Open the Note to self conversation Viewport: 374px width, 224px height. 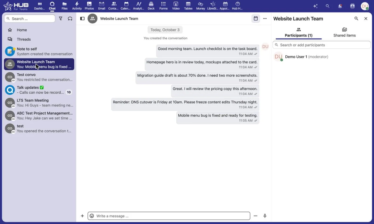click(x=39, y=51)
